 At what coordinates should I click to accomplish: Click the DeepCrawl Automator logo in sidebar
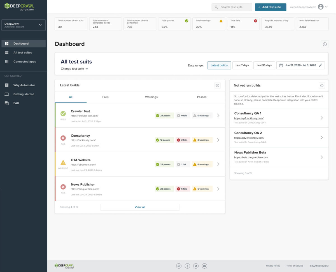tap(19, 6)
